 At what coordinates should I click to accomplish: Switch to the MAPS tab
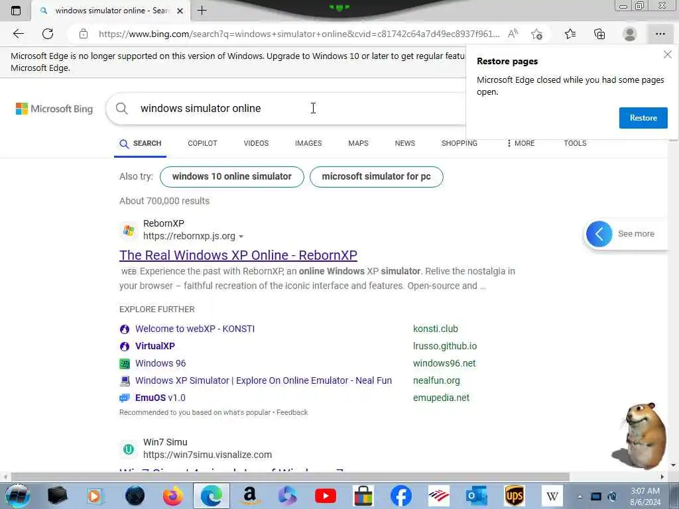358,143
